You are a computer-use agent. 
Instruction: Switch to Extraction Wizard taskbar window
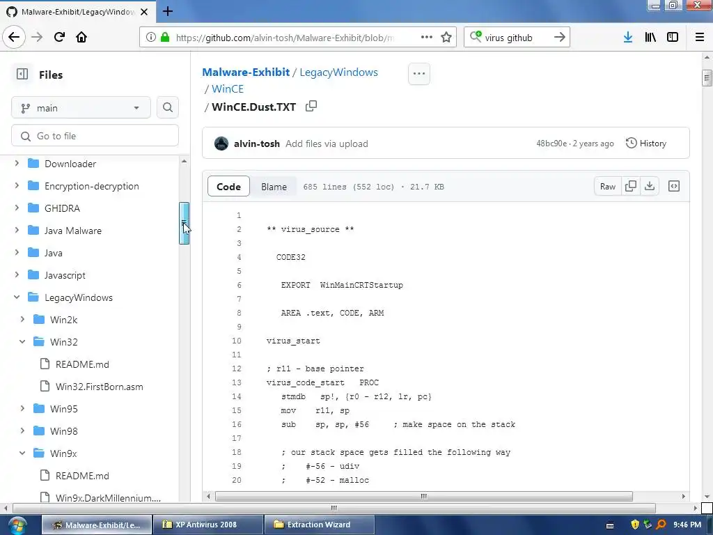pos(319,525)
